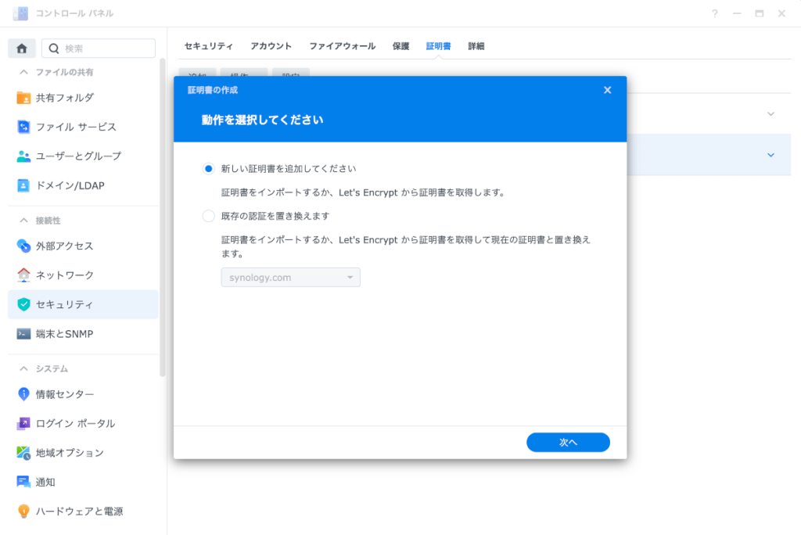
Task: Click the ネットワーク house icon
Action: [23, 275]
